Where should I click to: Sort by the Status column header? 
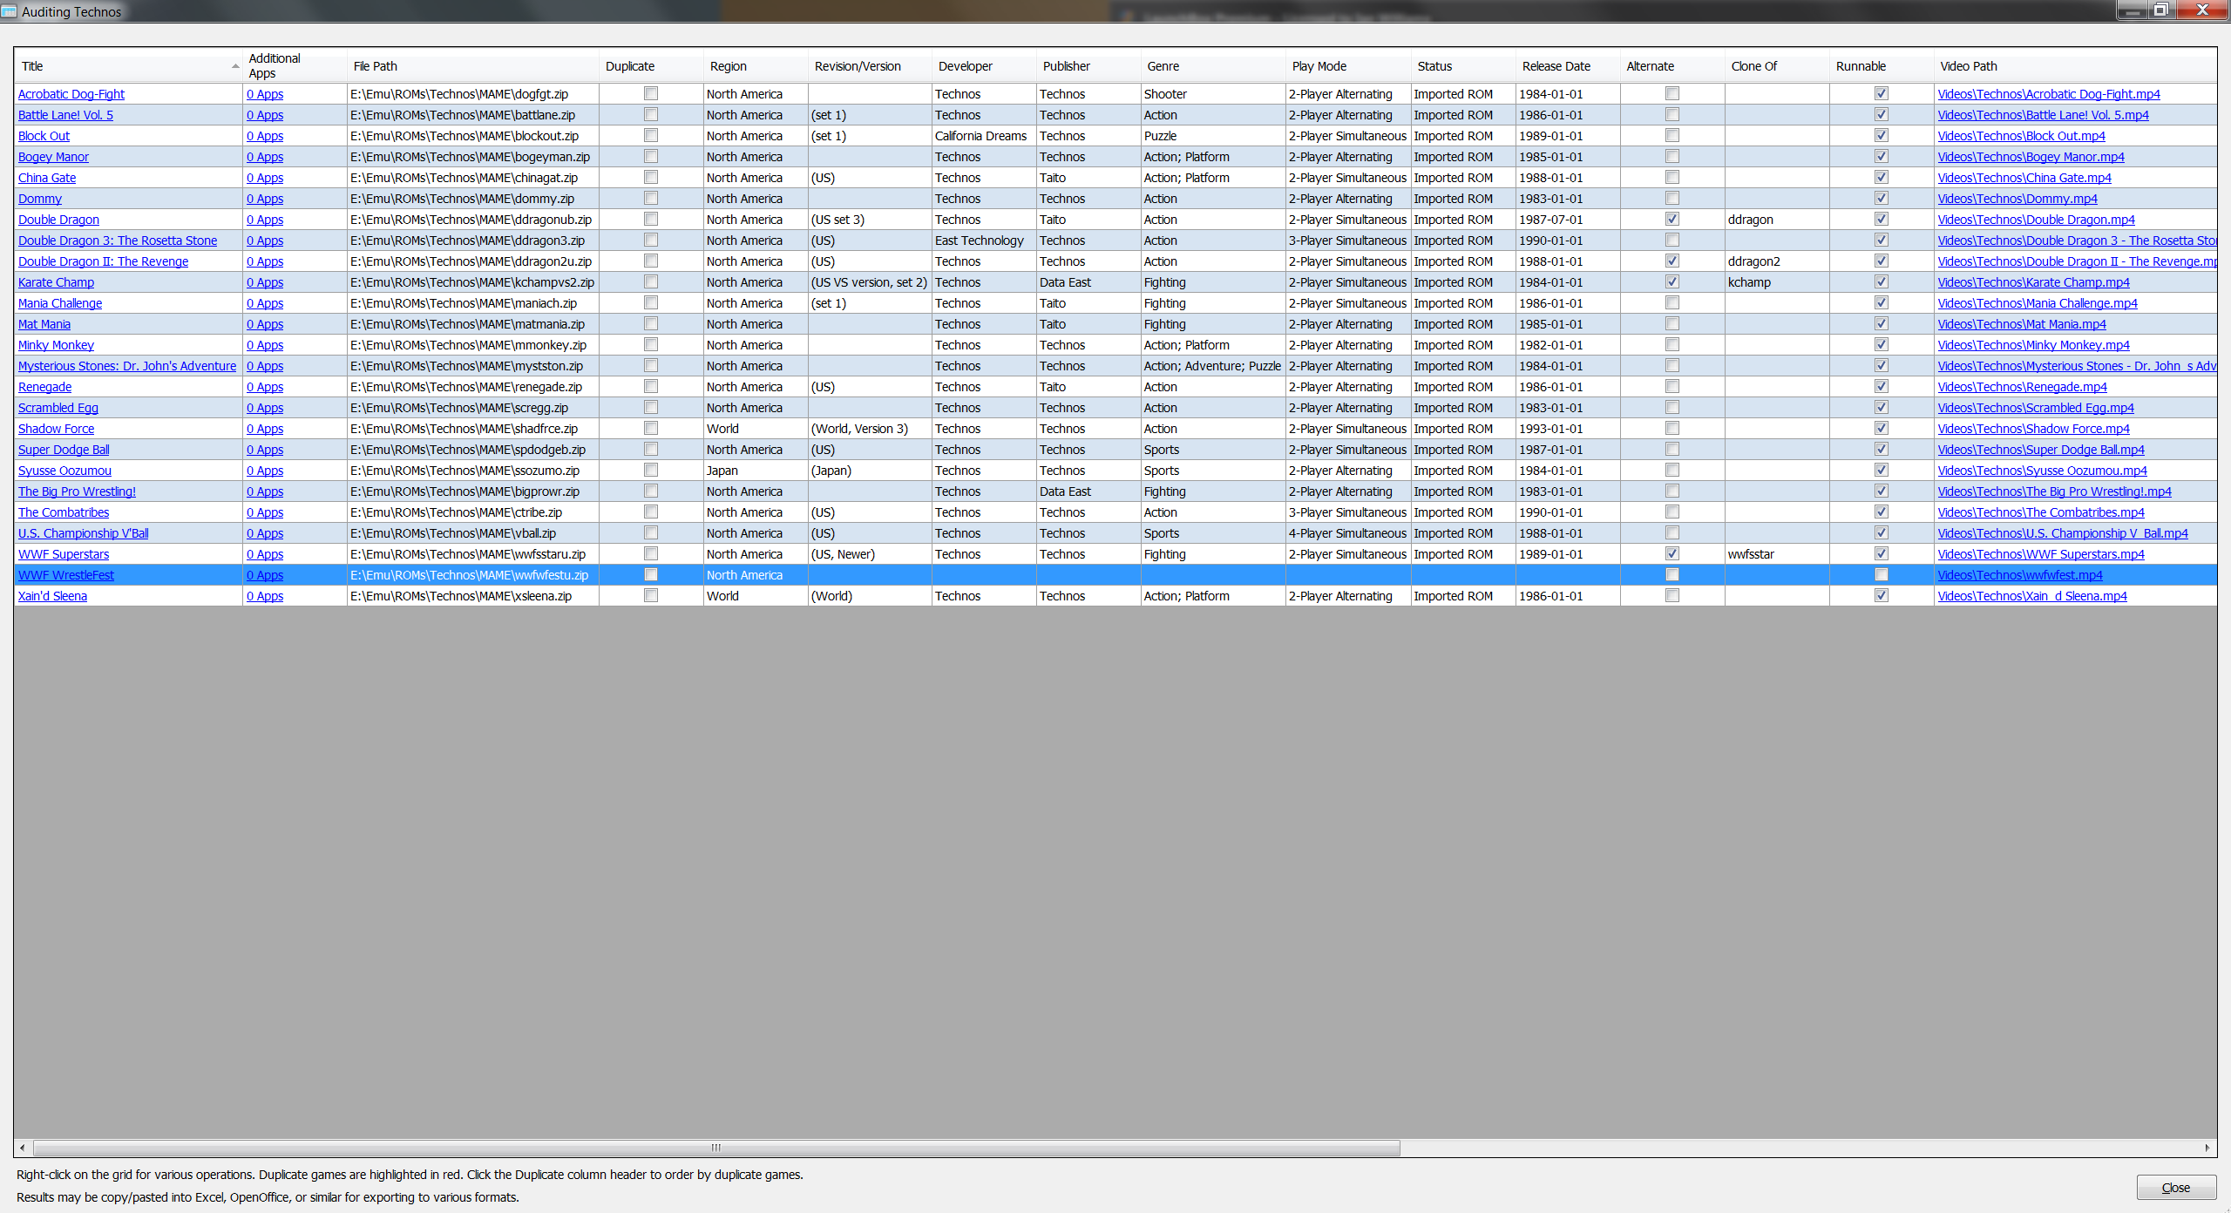1463,66
